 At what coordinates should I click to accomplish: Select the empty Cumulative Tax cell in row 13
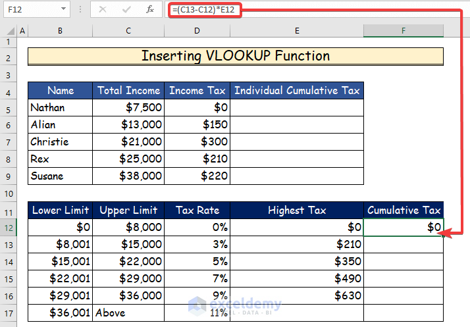tap(404, 245)
